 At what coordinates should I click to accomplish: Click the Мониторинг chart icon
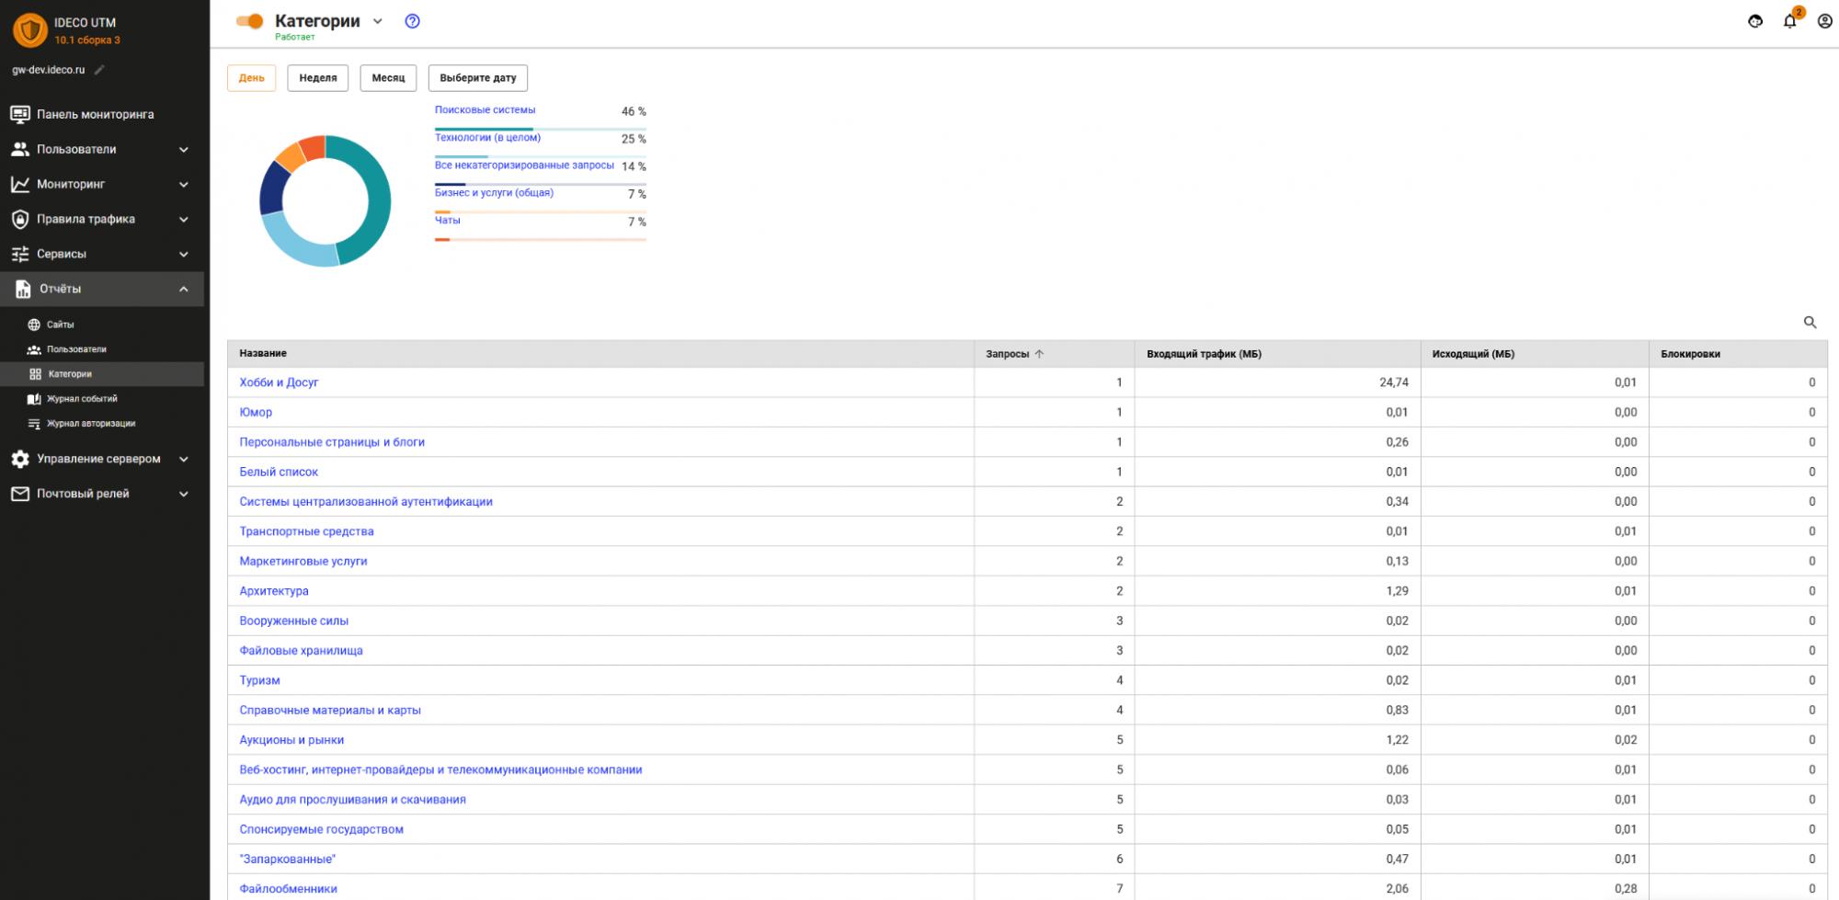coord(19,184)
